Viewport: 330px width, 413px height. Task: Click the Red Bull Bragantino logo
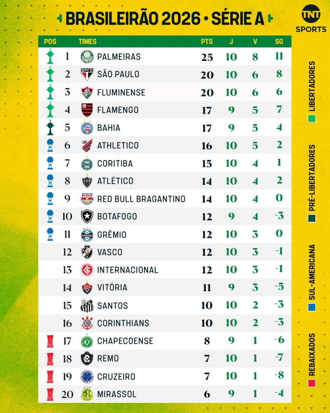tap(87, 199)
